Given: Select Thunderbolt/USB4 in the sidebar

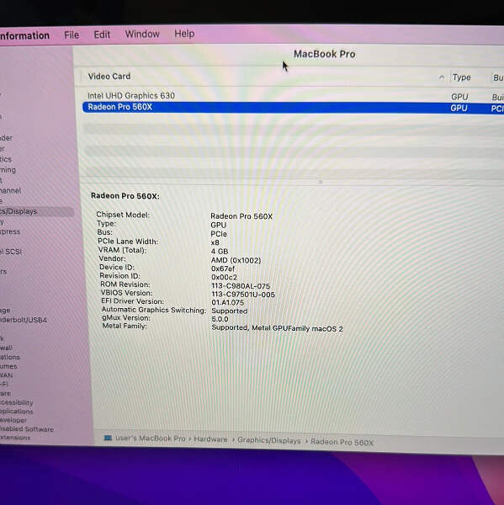Looking at the screenshot, I should point(24,320).
